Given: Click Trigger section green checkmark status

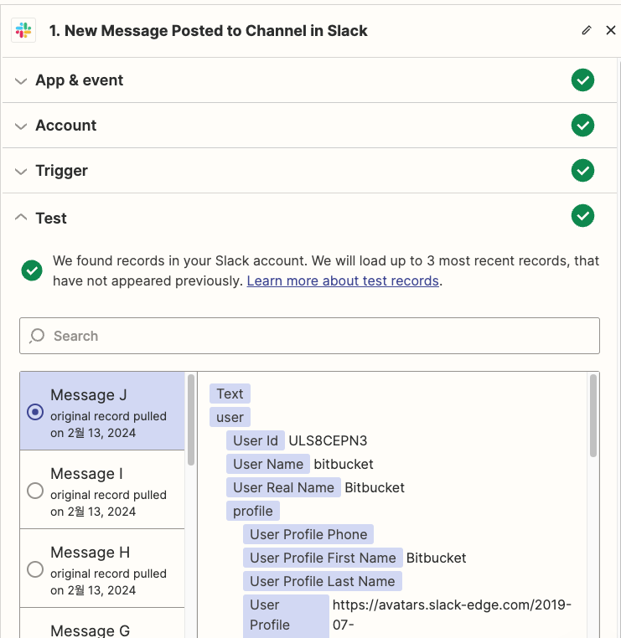Looking at the screenshot, I should click(x=582, y=171).
